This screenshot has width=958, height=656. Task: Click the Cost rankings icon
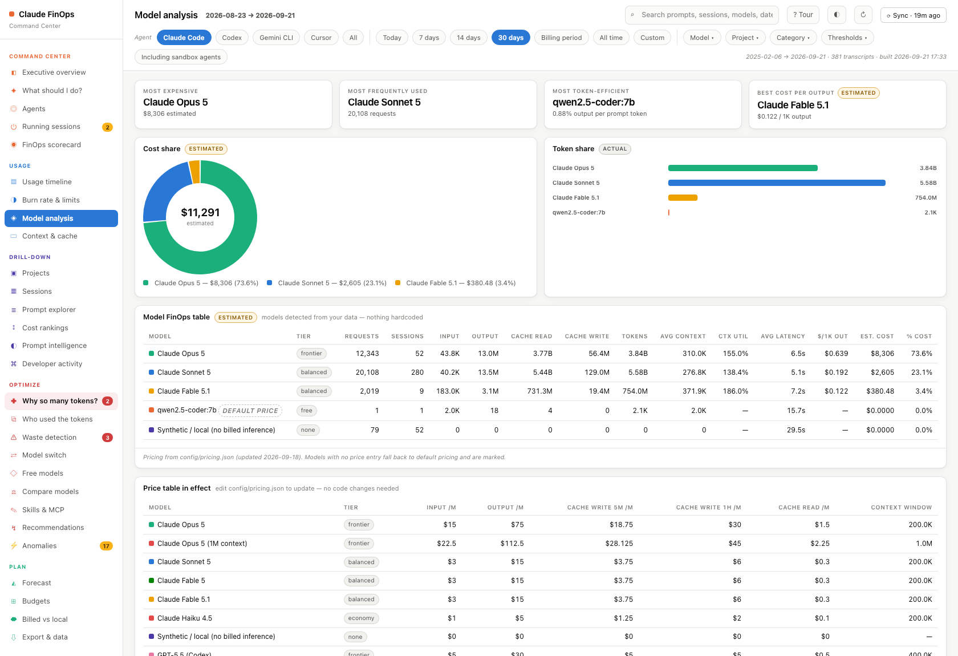tap(14, 328)
